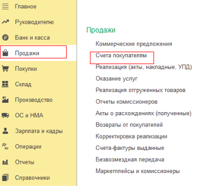
Task: Open Маркетплейсы и комиссионеры link
Action: tap(138, 171)
